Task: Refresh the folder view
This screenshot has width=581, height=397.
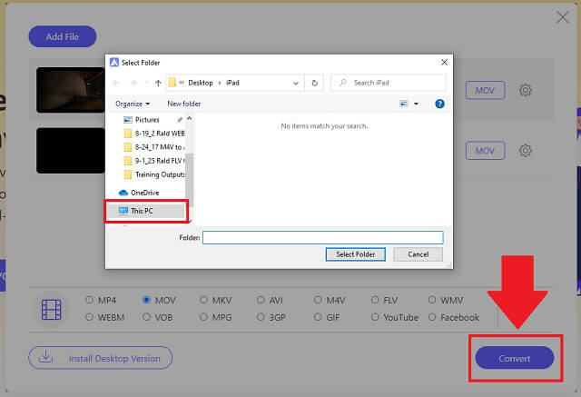Action: click(x=315, y=83)
